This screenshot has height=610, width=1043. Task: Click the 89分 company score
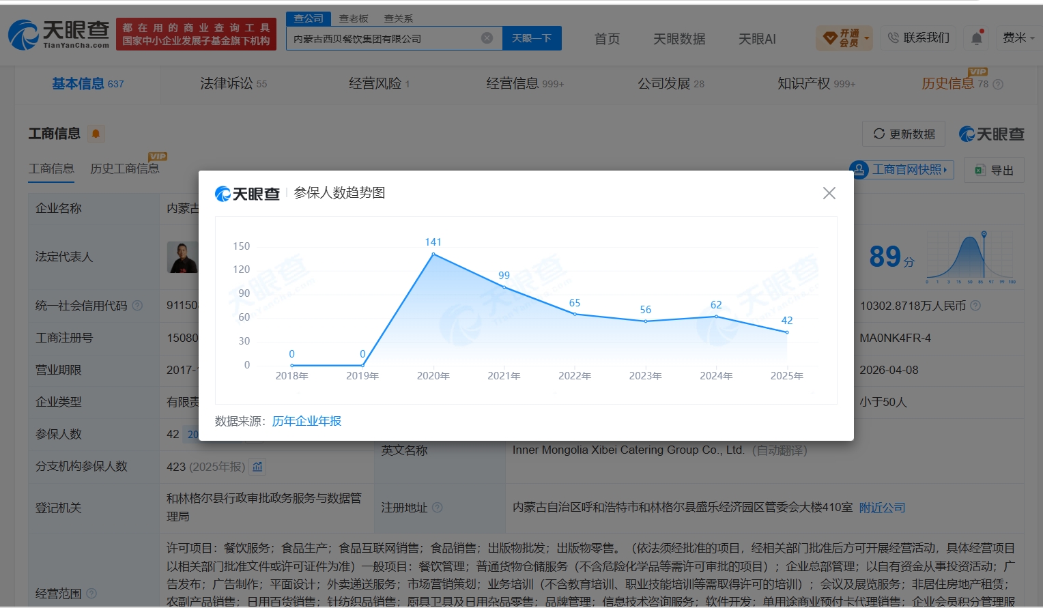tap(891, 257)
